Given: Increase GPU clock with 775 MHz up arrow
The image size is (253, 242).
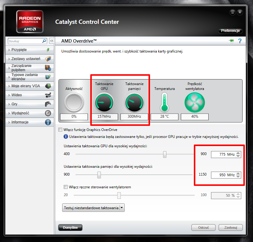Looking at the screenshot, I should (x=238, y=153).
